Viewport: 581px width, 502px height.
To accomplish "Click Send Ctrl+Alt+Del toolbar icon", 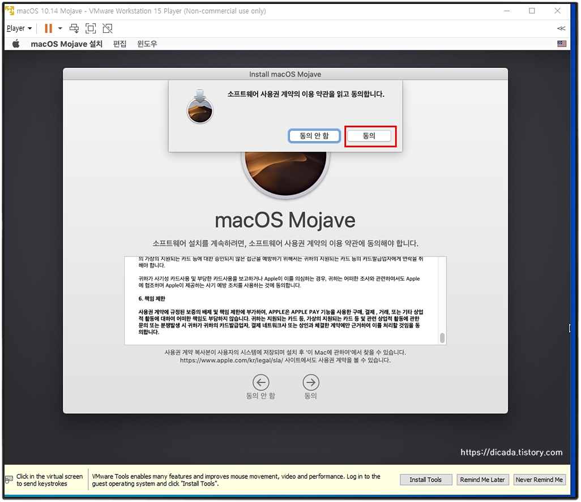I will point(74,28).
